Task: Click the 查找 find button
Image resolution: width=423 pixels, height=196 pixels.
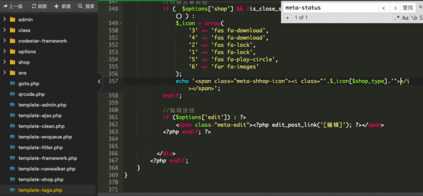Action: pyautogui.click(x=408, y=8)
